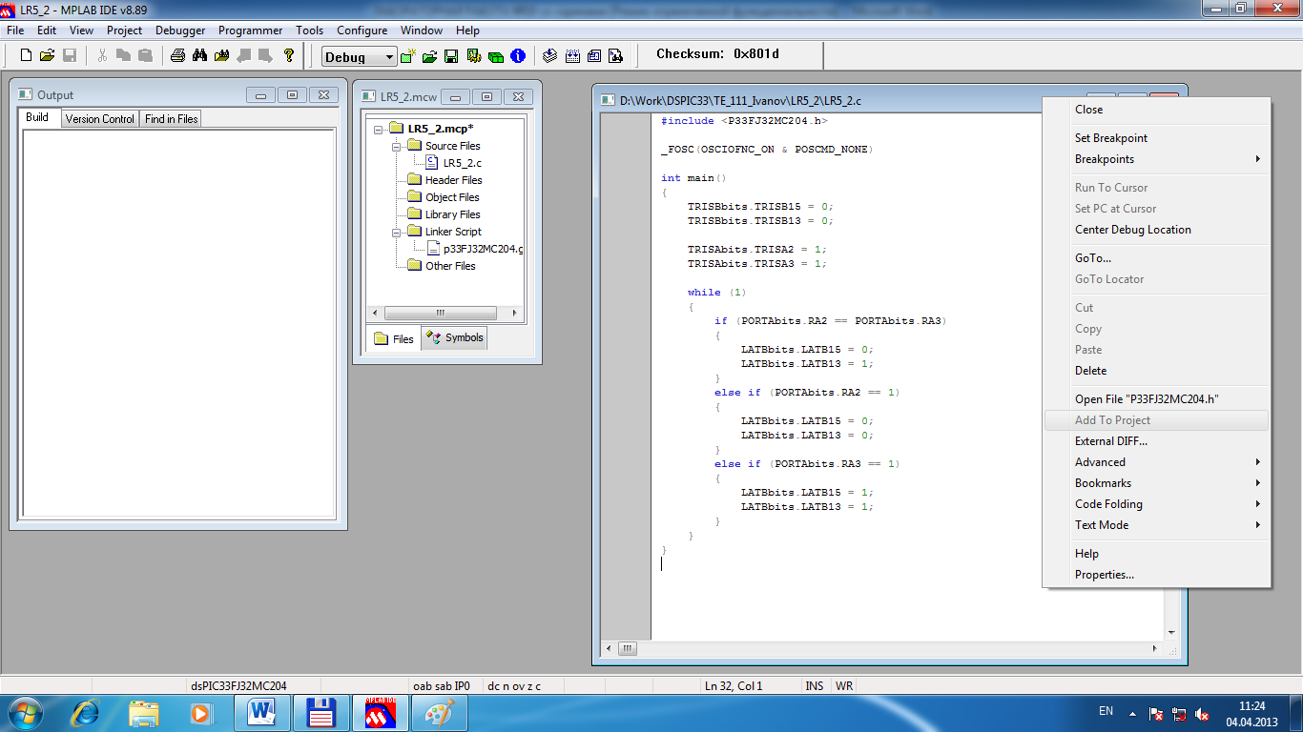Open the Project menu
Screen dimensions: 1303x732
124,30
